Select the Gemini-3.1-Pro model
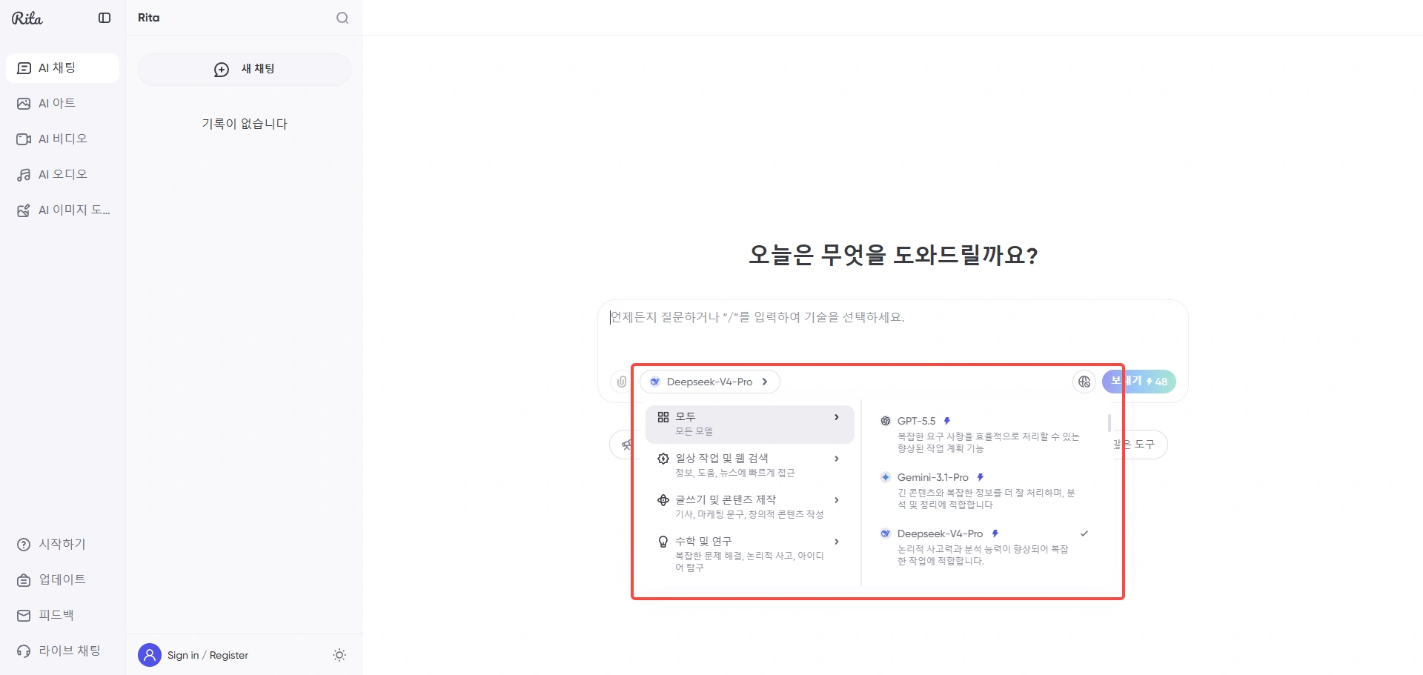The image size is (1423, 675). pyautogui.click(x=986, y=491)
